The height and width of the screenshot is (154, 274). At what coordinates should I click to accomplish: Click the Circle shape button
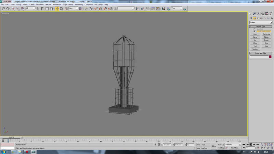coord(255,37)
